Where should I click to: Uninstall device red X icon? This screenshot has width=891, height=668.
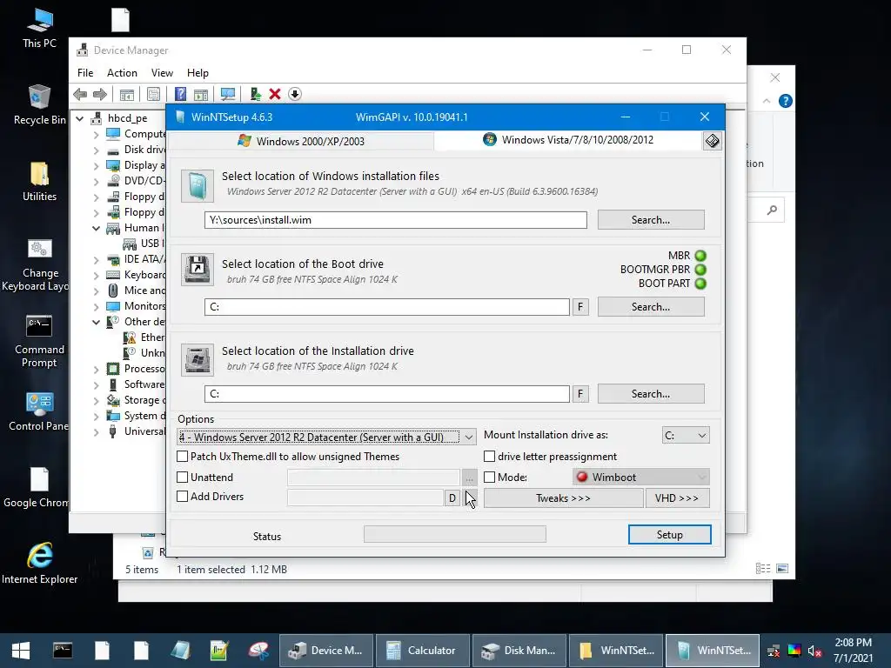tap(275, 94)
